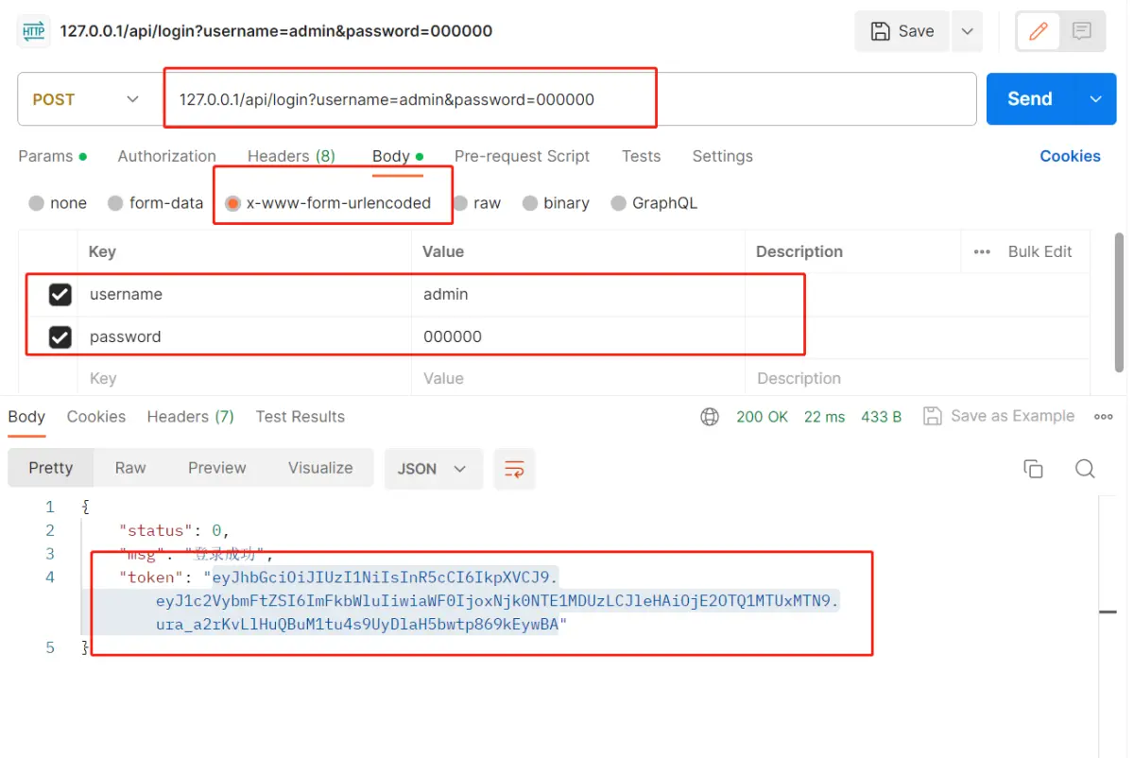1134x758 pixels.
Task: Click the pencil edit mode icon
Action: coord(1039,31)
